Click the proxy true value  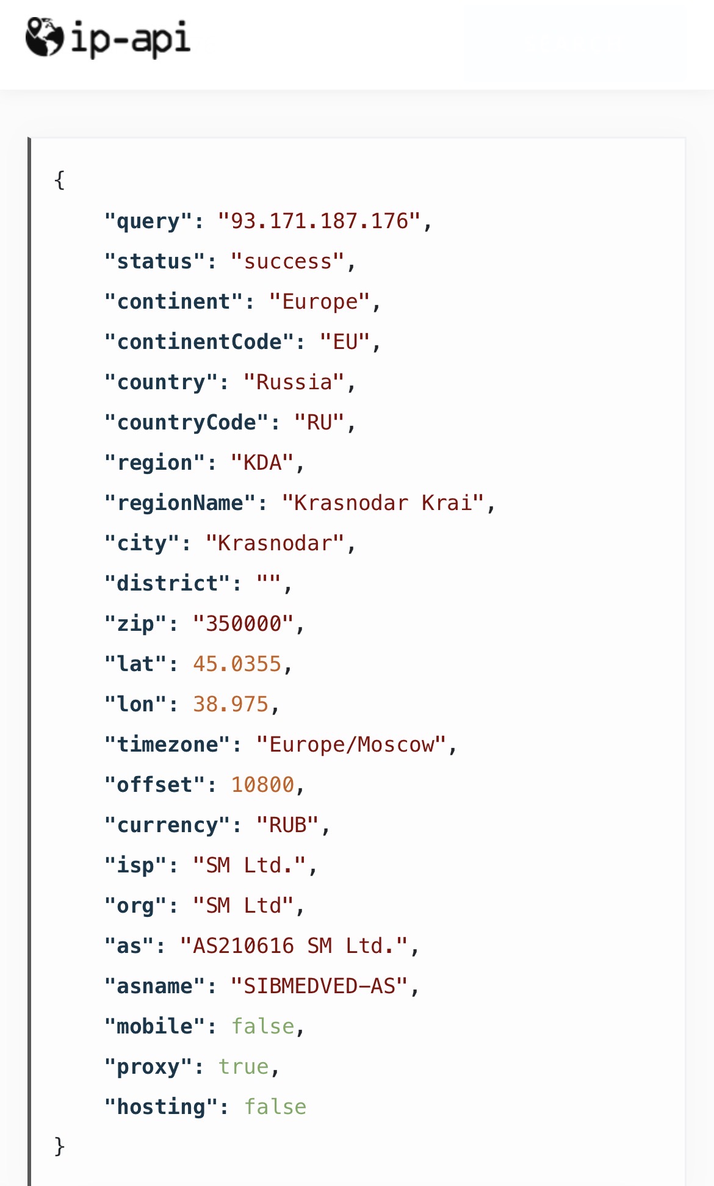(x=243, y=1066)
